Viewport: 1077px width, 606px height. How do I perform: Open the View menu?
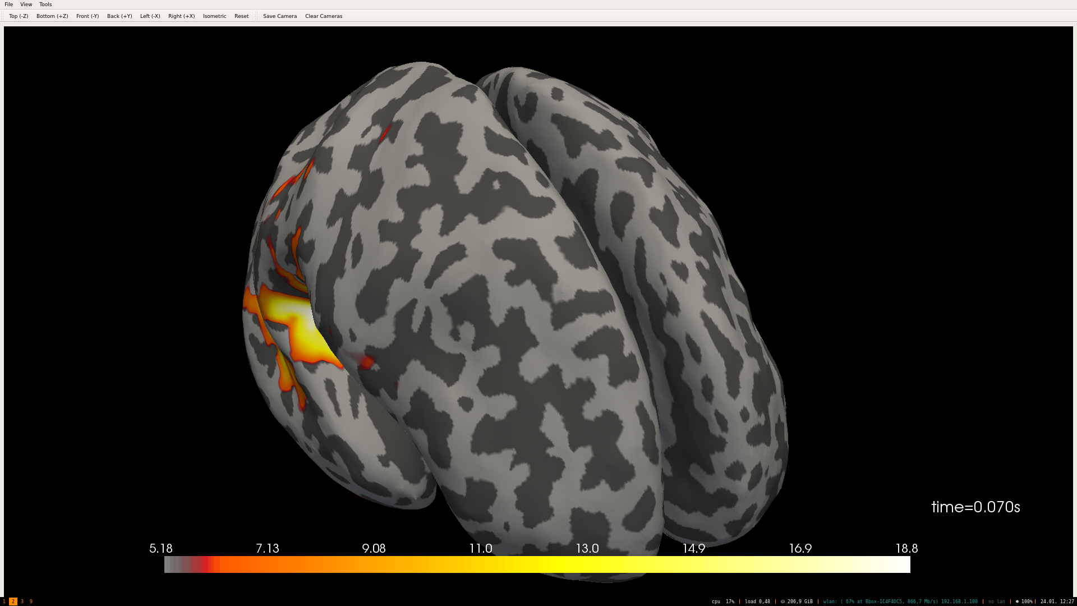coord(26,4)
